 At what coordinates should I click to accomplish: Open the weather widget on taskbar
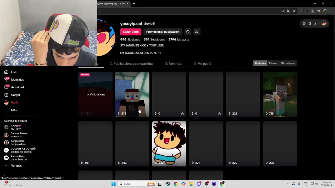(x=12, y=184)
